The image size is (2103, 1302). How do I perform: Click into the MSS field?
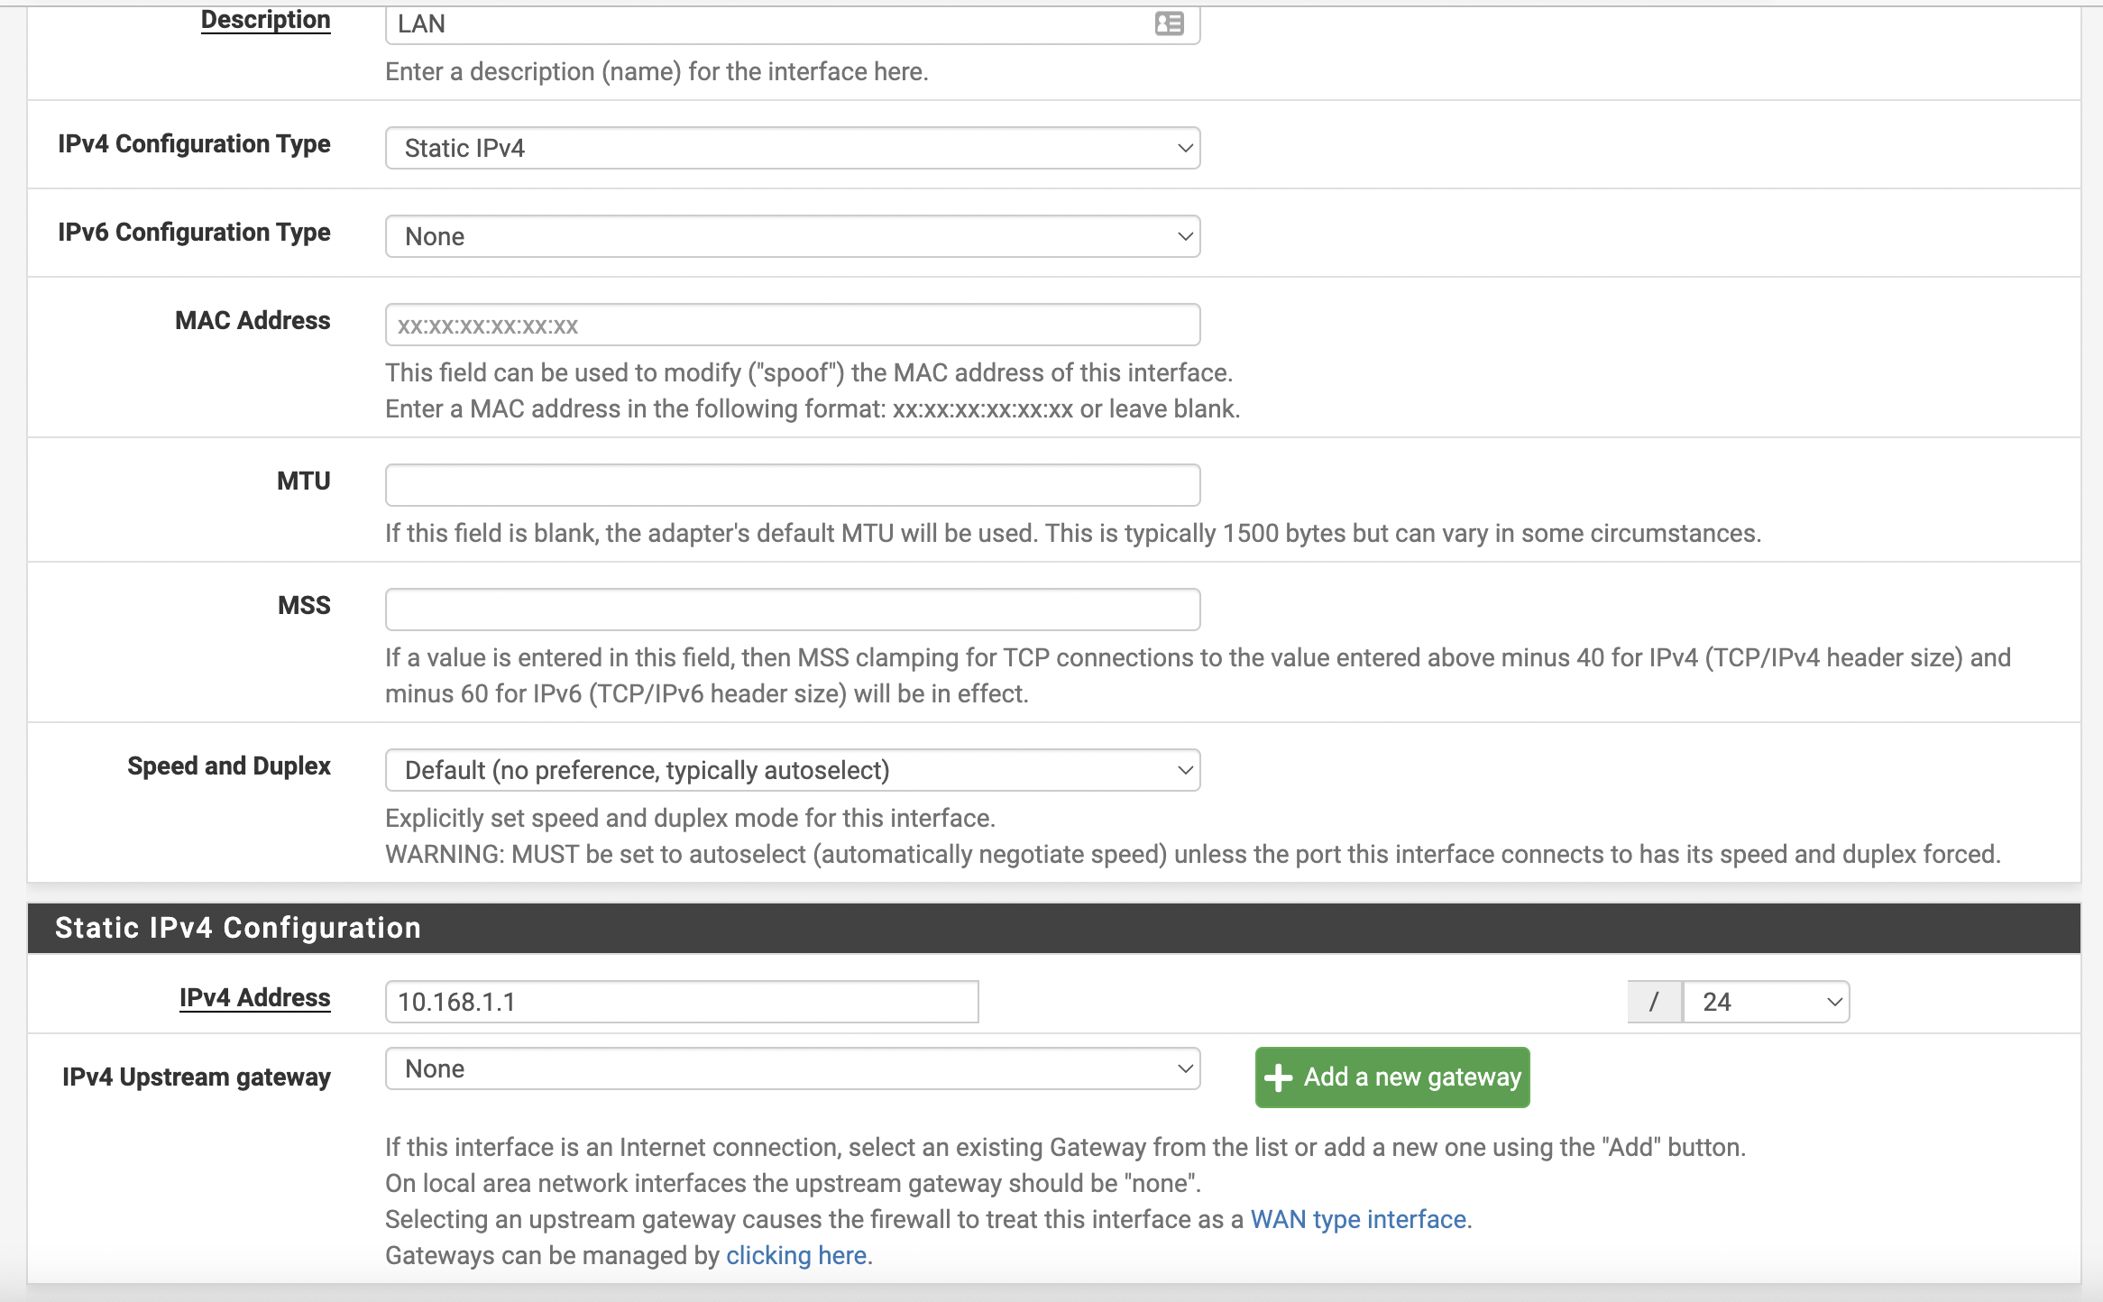coord(792,610)
